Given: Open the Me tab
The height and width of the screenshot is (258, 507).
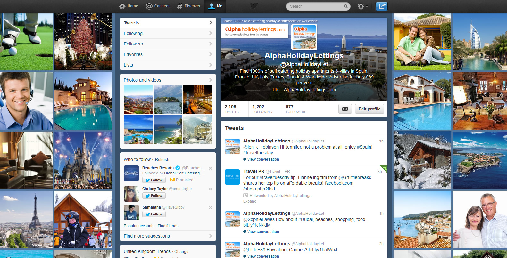Looking at the screenshot, I should [215, 6].
